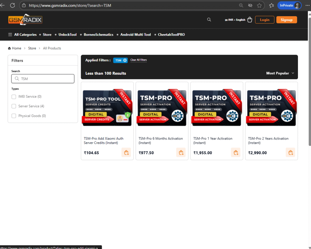Screen dimensions: 311x249
Task: Refresh the page in browser toolbar
Action: point(12,5)
